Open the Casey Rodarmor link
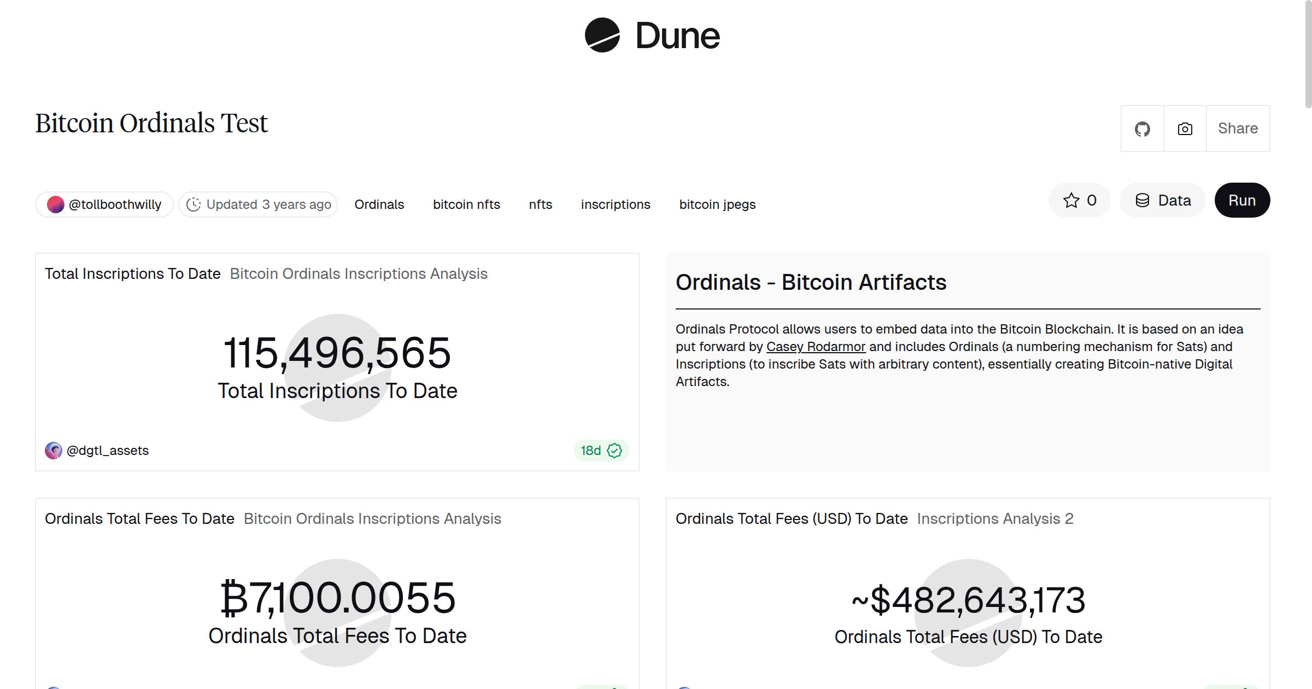This screenshot has width=1312, height=689. (x=816, y=346)
